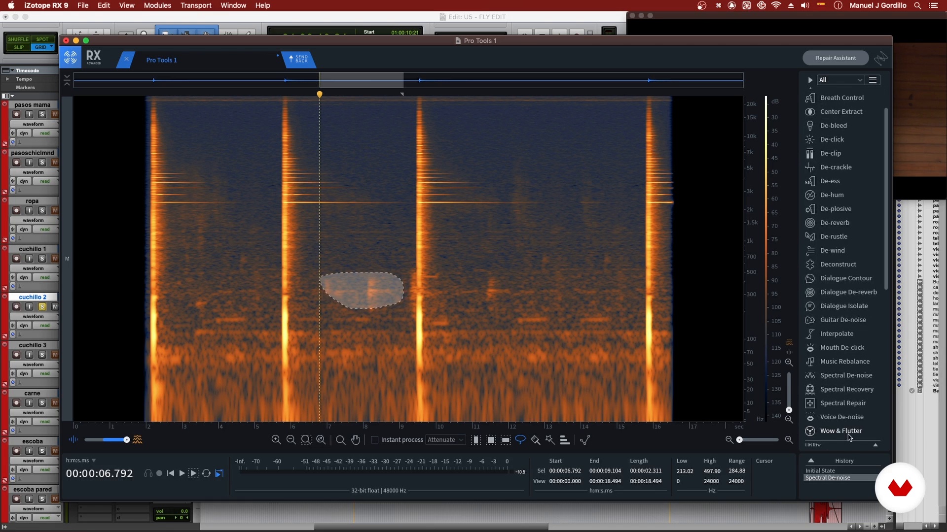Click the zoom out magnifier in toolbar
The height and width of the screenshot is (532, 947).
pyautogui.click(x=291, y=439)
